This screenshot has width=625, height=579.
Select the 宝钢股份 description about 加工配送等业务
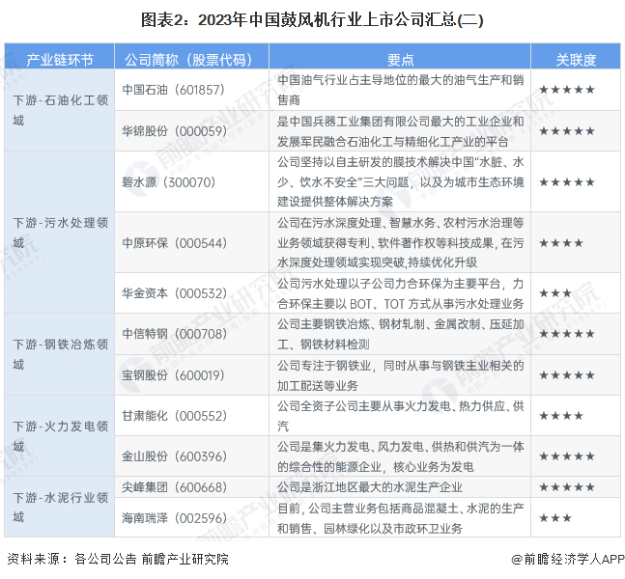pos(401,375)
